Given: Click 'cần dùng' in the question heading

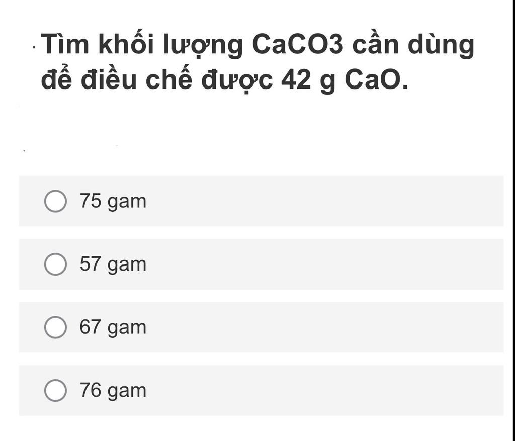Looking at the screenshot, I should tap(413, 44).
